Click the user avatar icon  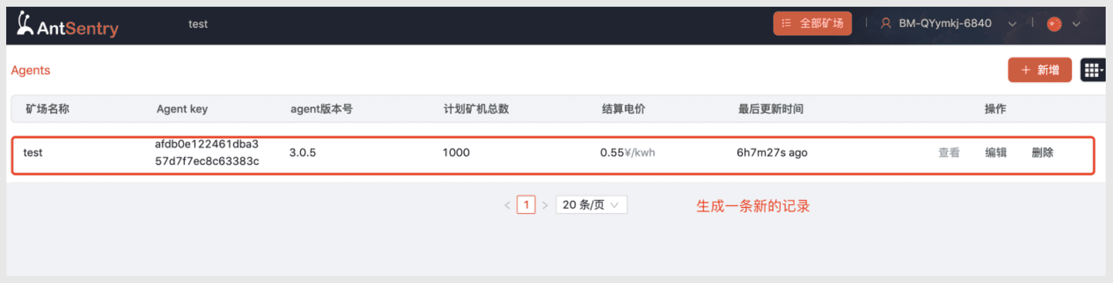click(886, 23)
